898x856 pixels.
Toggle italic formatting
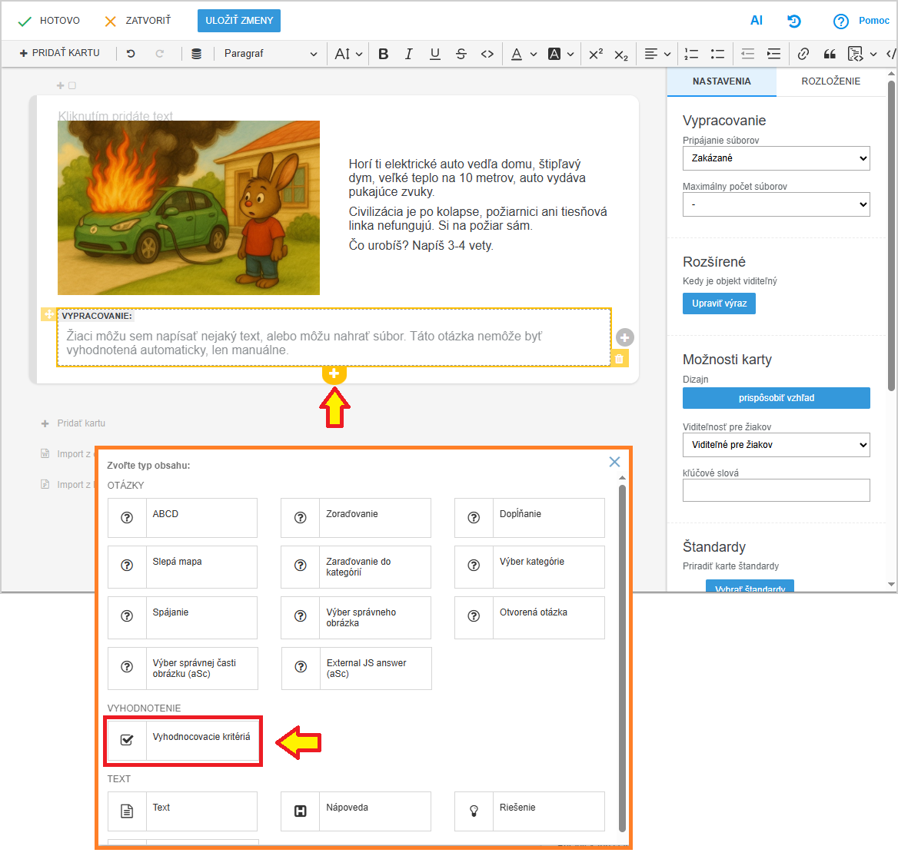tap(408, 54)
